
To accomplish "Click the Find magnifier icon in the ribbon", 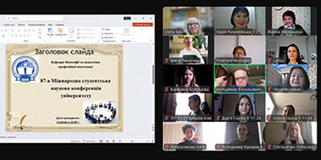I will click(x=103, y=29).
